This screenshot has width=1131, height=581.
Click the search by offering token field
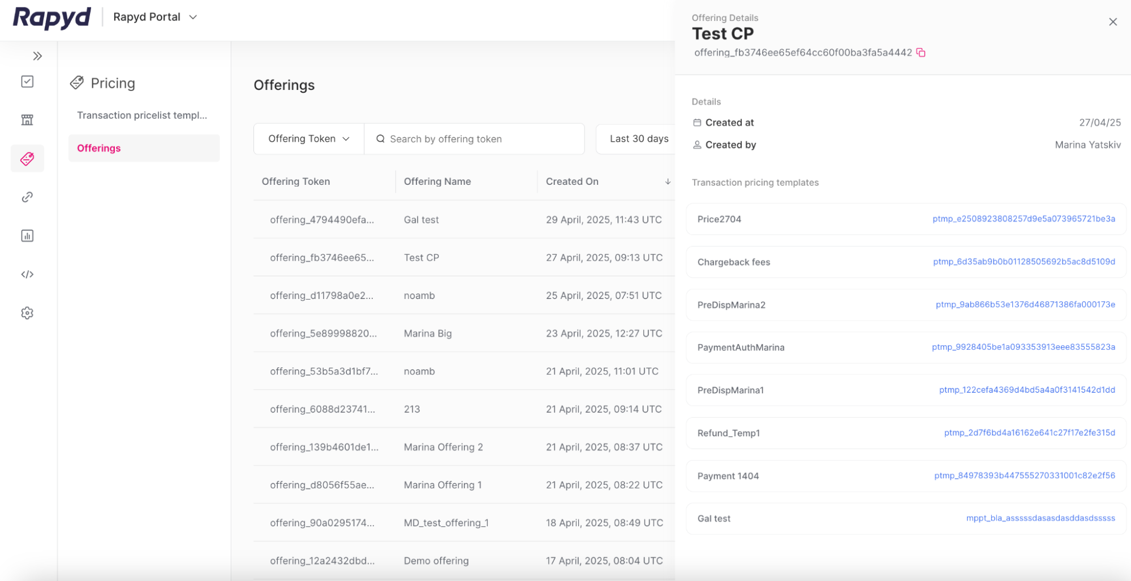click(x=474, y=138)
